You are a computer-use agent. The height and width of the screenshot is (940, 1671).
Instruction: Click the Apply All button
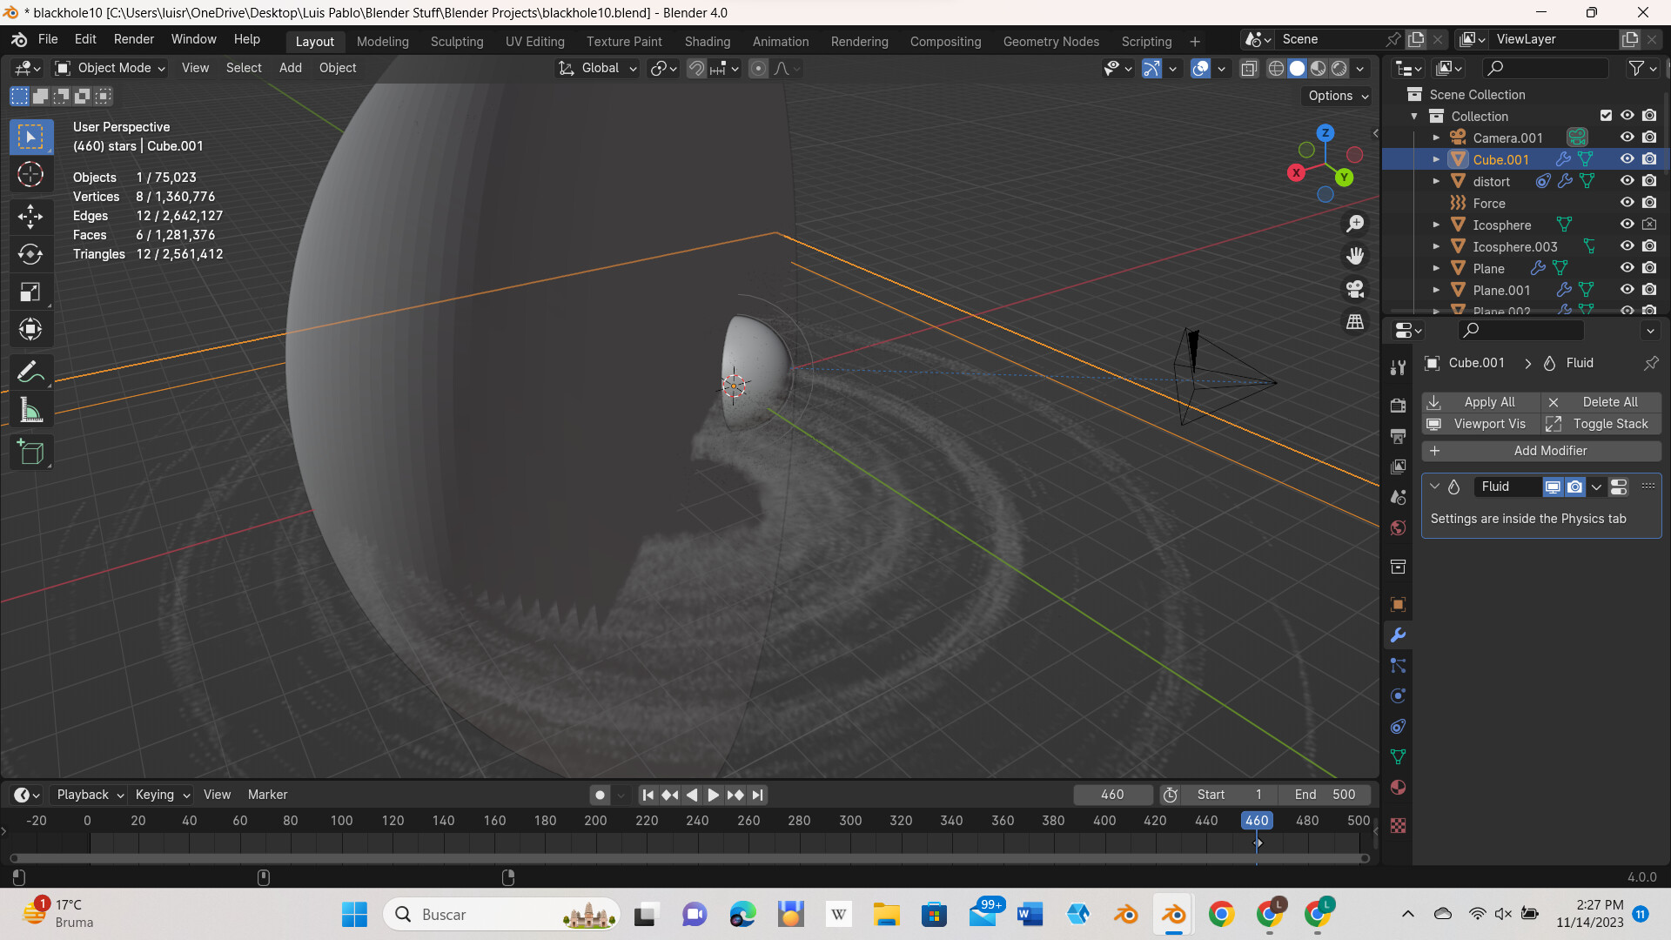point(1480,402)
